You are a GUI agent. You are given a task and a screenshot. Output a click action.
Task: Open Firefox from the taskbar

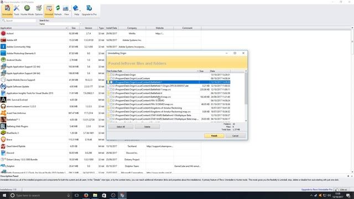tap(86, 195)
